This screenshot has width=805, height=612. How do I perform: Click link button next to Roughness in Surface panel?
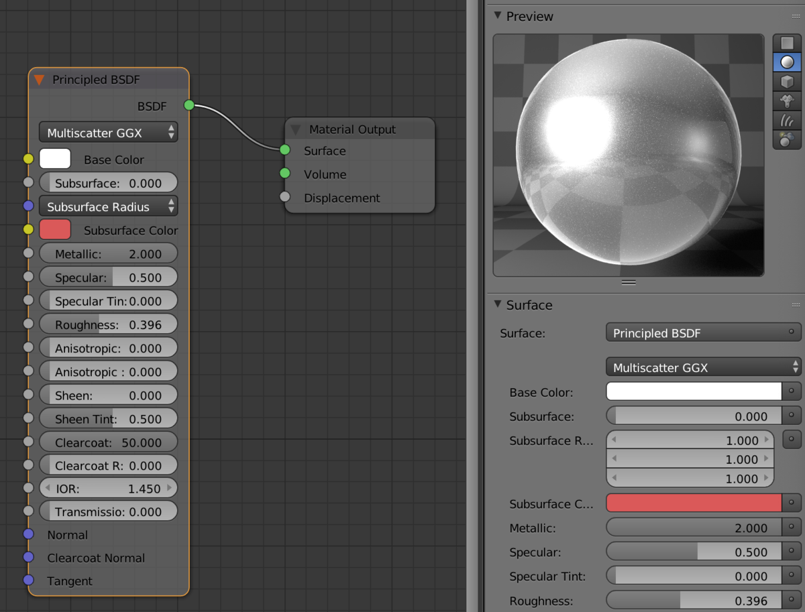click(x=792, y=600)
